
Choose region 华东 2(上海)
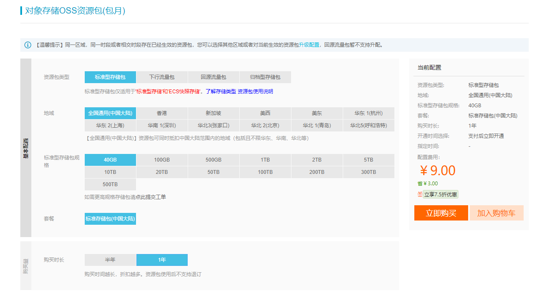click(x=110, y=126)
